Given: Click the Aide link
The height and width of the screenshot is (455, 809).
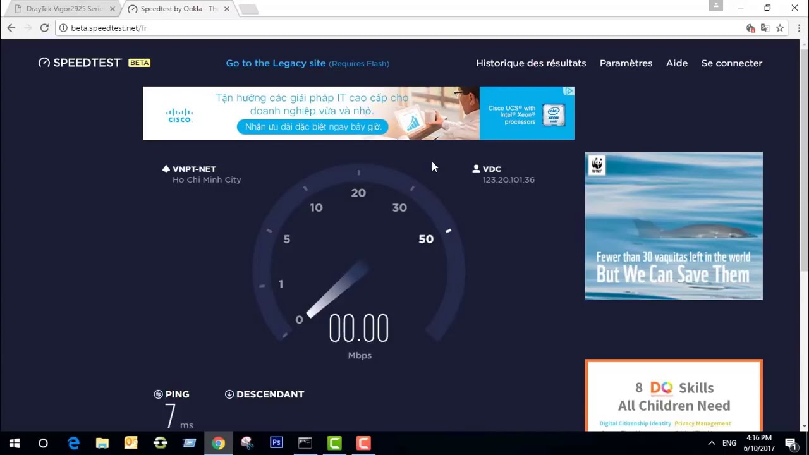Looking at the screenshot, I should pos(677,63).
